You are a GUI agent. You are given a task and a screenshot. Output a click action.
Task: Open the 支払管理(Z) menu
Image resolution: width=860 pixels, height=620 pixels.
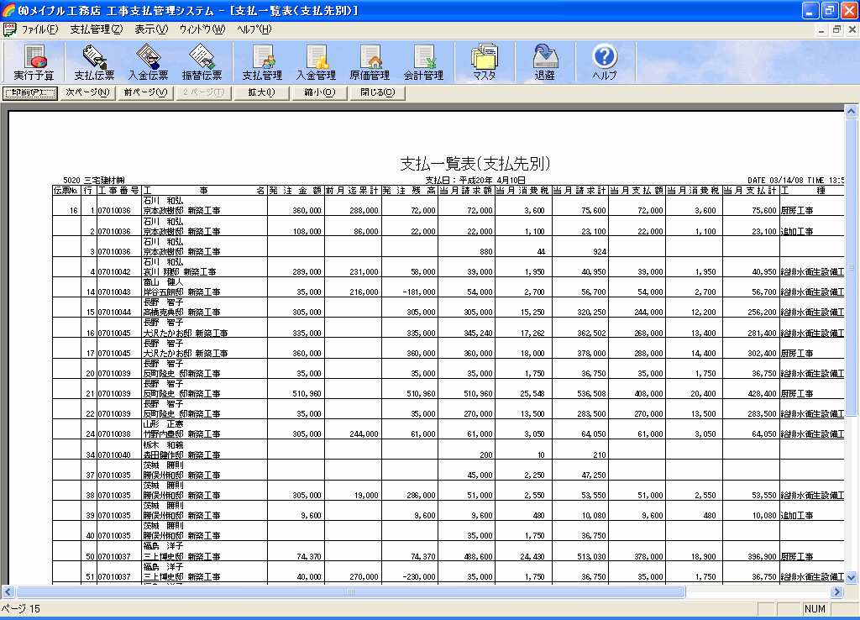coord(96,29)
